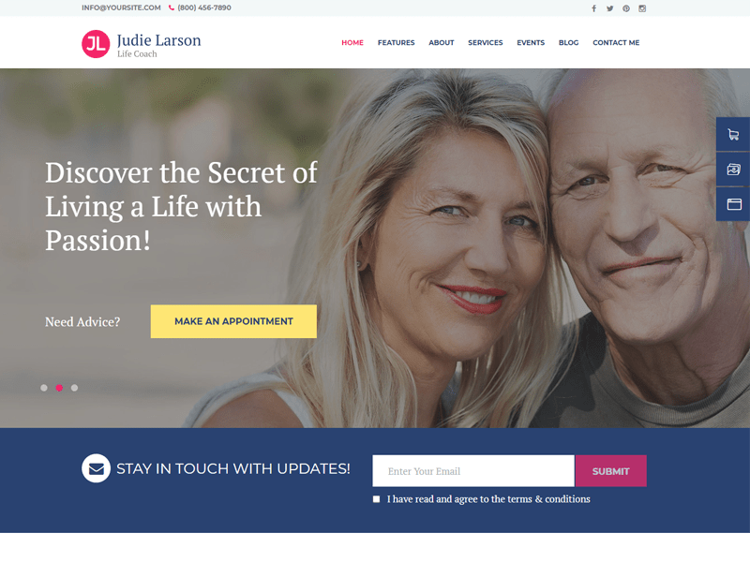Check the terms & conditions checkbox
The image size is (750, 562).
[x=377, y=499]
